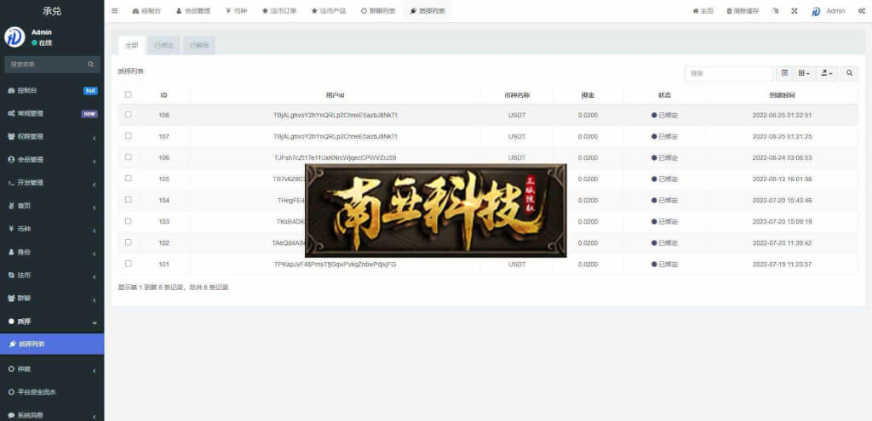Check the checkbox for row ID 102

click(x=128, y=242)
